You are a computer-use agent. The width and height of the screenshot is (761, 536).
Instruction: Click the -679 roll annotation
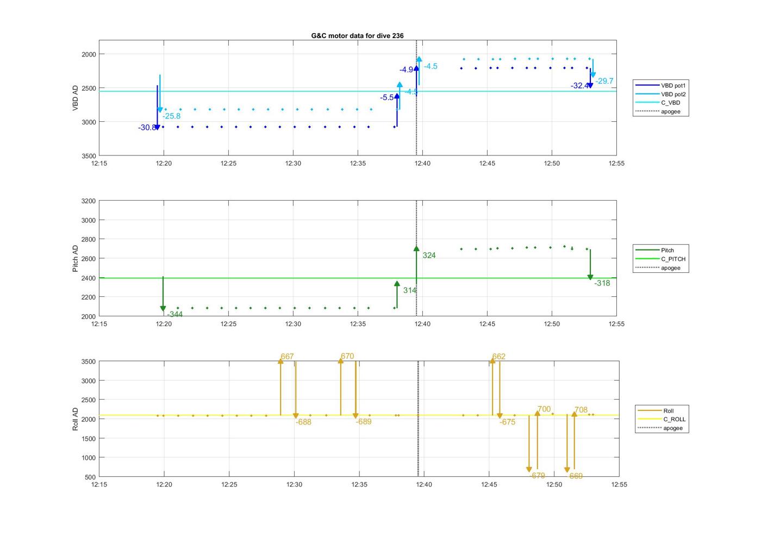tap(537, 476)
